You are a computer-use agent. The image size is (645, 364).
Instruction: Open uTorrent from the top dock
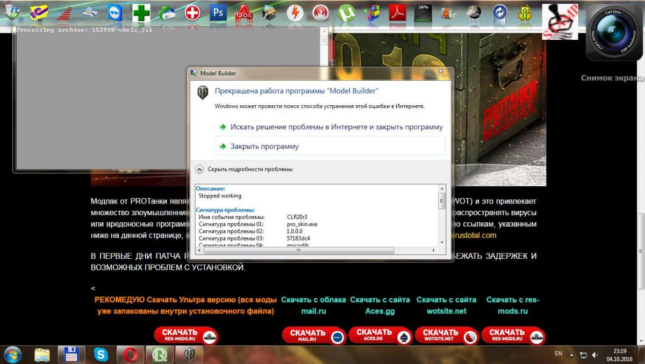tap(346, 12)
